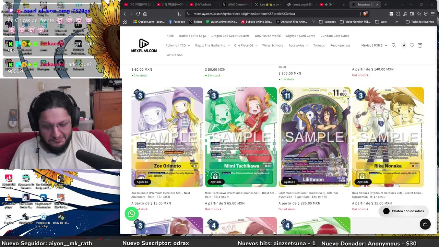The image size is (439, 247).
Task: Open the vamonos bookmarks folder
Action: (327, 22)
